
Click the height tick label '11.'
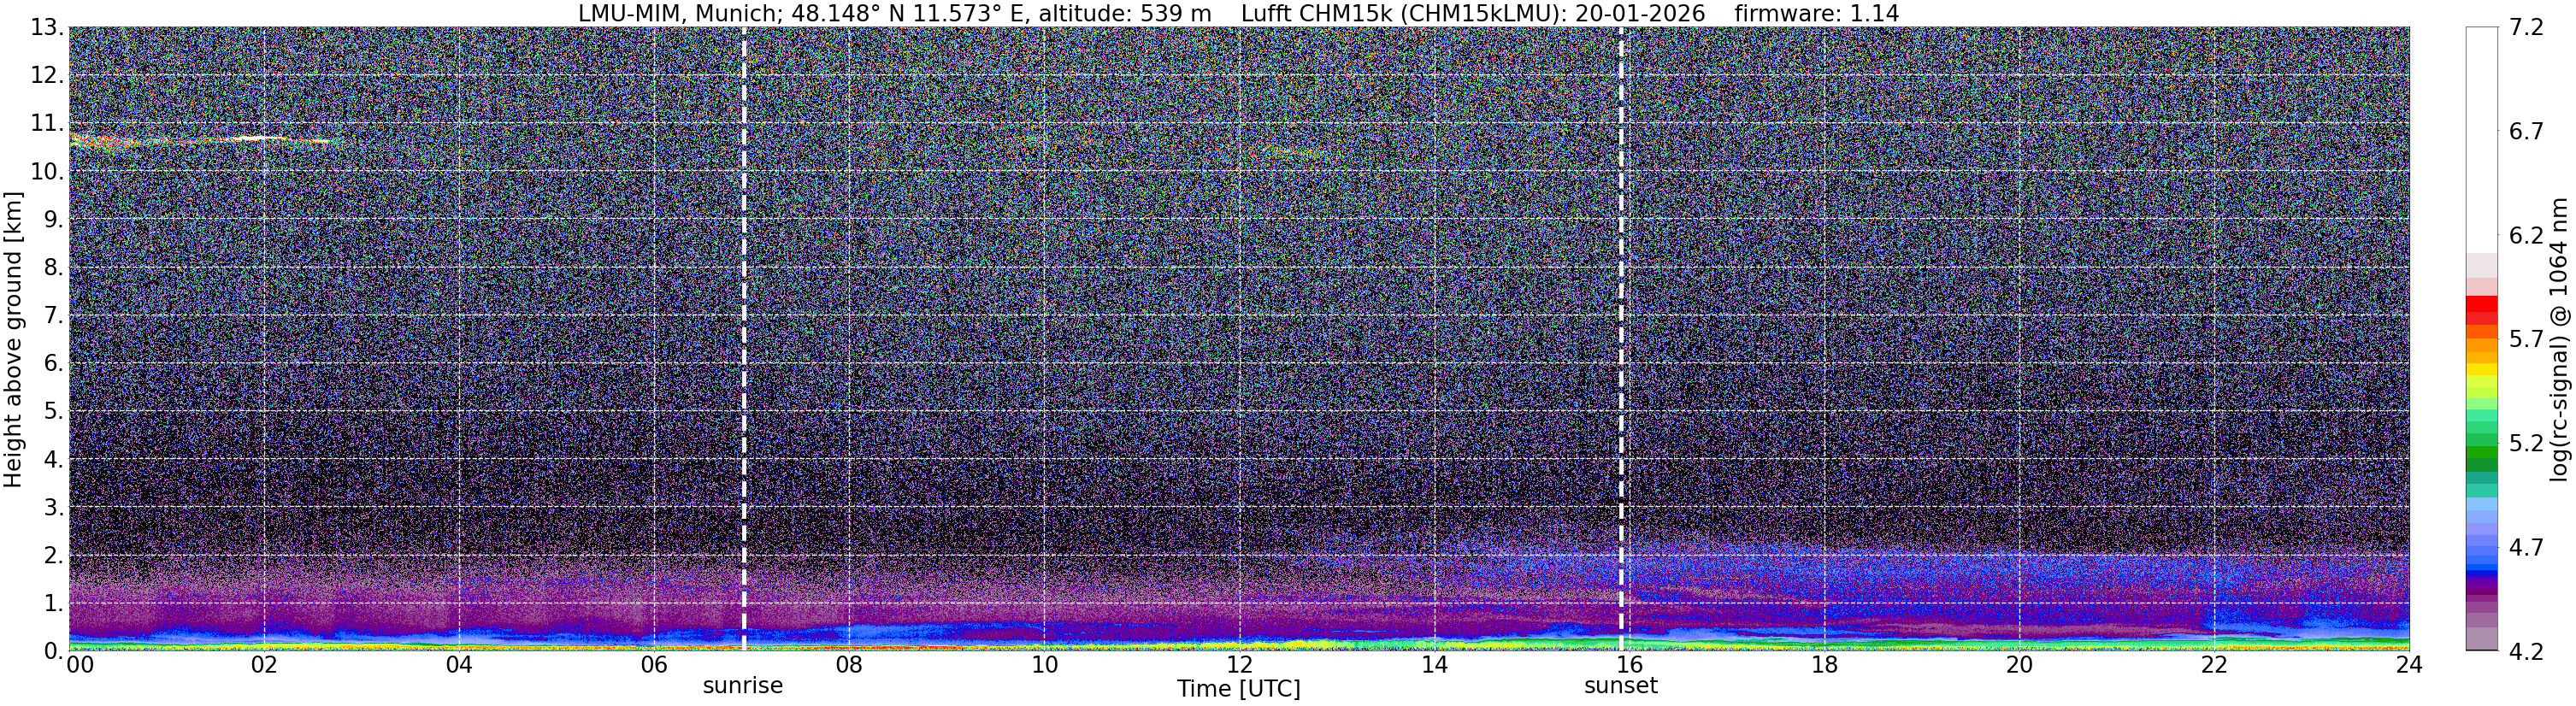(46, 124)
